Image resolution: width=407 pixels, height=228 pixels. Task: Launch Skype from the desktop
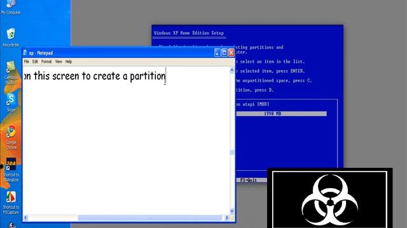coord(11,103)
